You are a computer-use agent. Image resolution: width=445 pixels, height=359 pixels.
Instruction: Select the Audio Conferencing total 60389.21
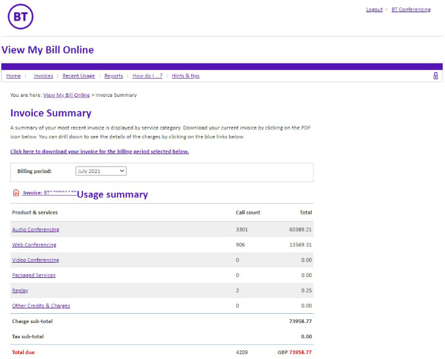(301, 230)
